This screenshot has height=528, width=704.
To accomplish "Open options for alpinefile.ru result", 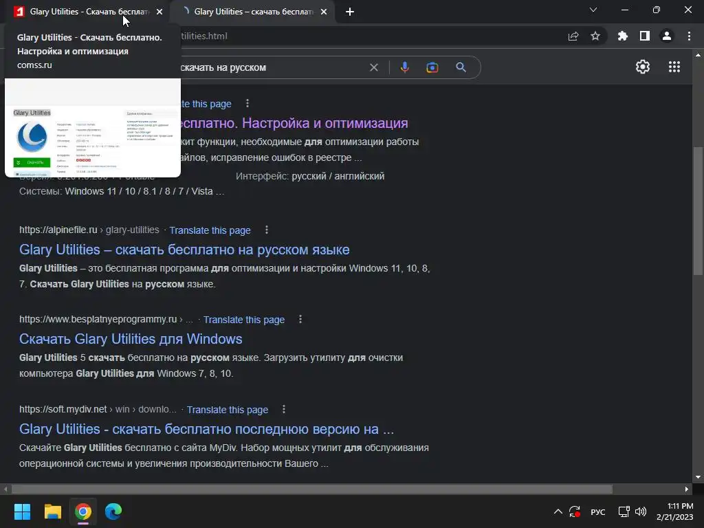I will coord(267,230).
